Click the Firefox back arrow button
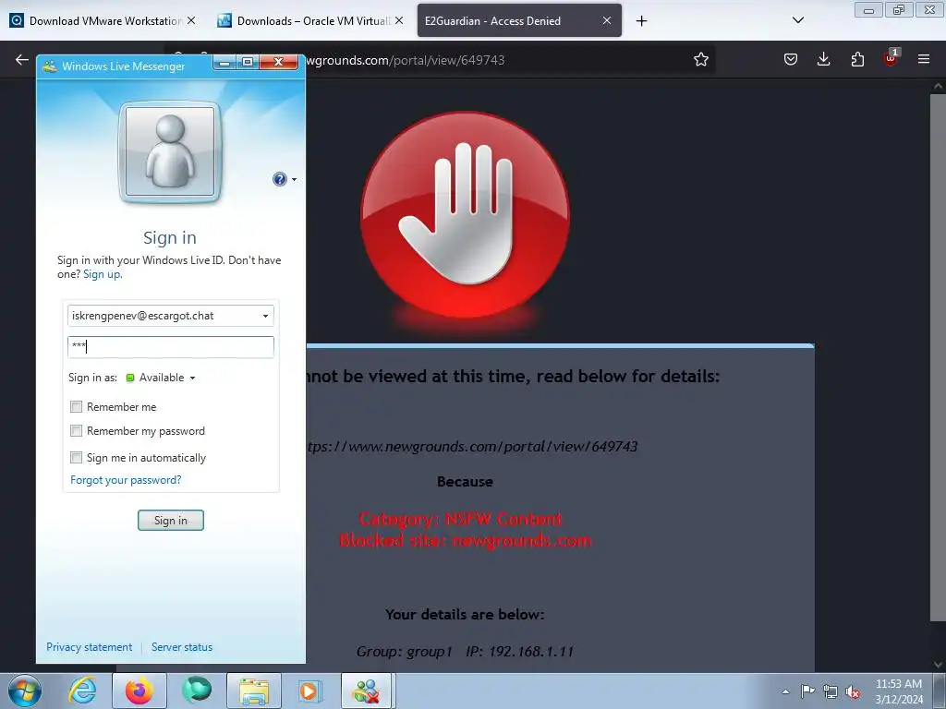The height and width of the screenshot is (709, 946). pyautogui.click(x=22, y=59)
